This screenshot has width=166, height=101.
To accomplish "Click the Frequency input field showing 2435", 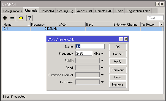I will [x=84, y=53].
